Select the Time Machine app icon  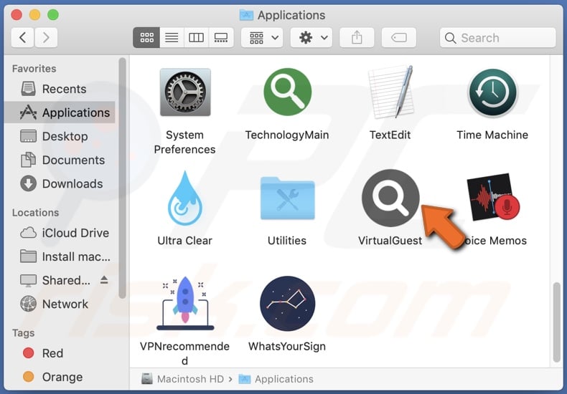pos(492,92)
